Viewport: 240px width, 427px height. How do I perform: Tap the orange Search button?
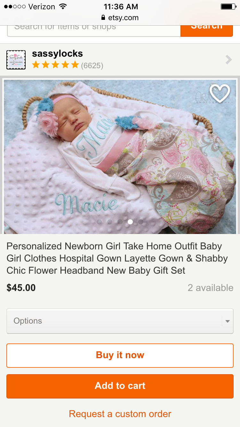coord(207,29)
